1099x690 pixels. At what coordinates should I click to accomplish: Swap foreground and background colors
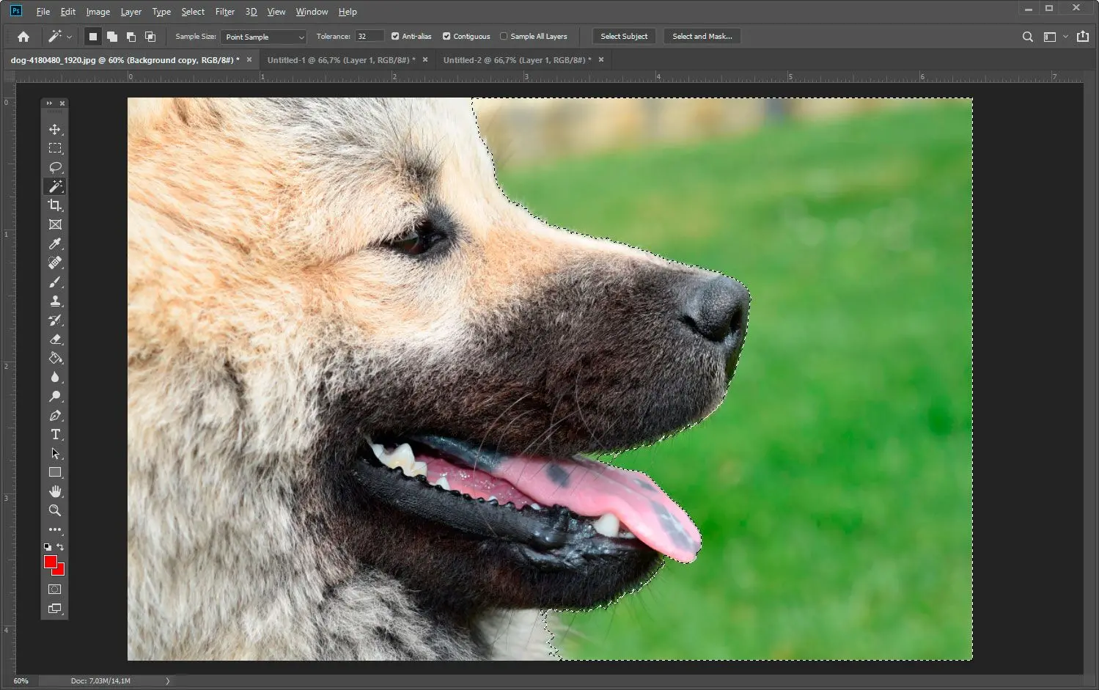[61, 547]
